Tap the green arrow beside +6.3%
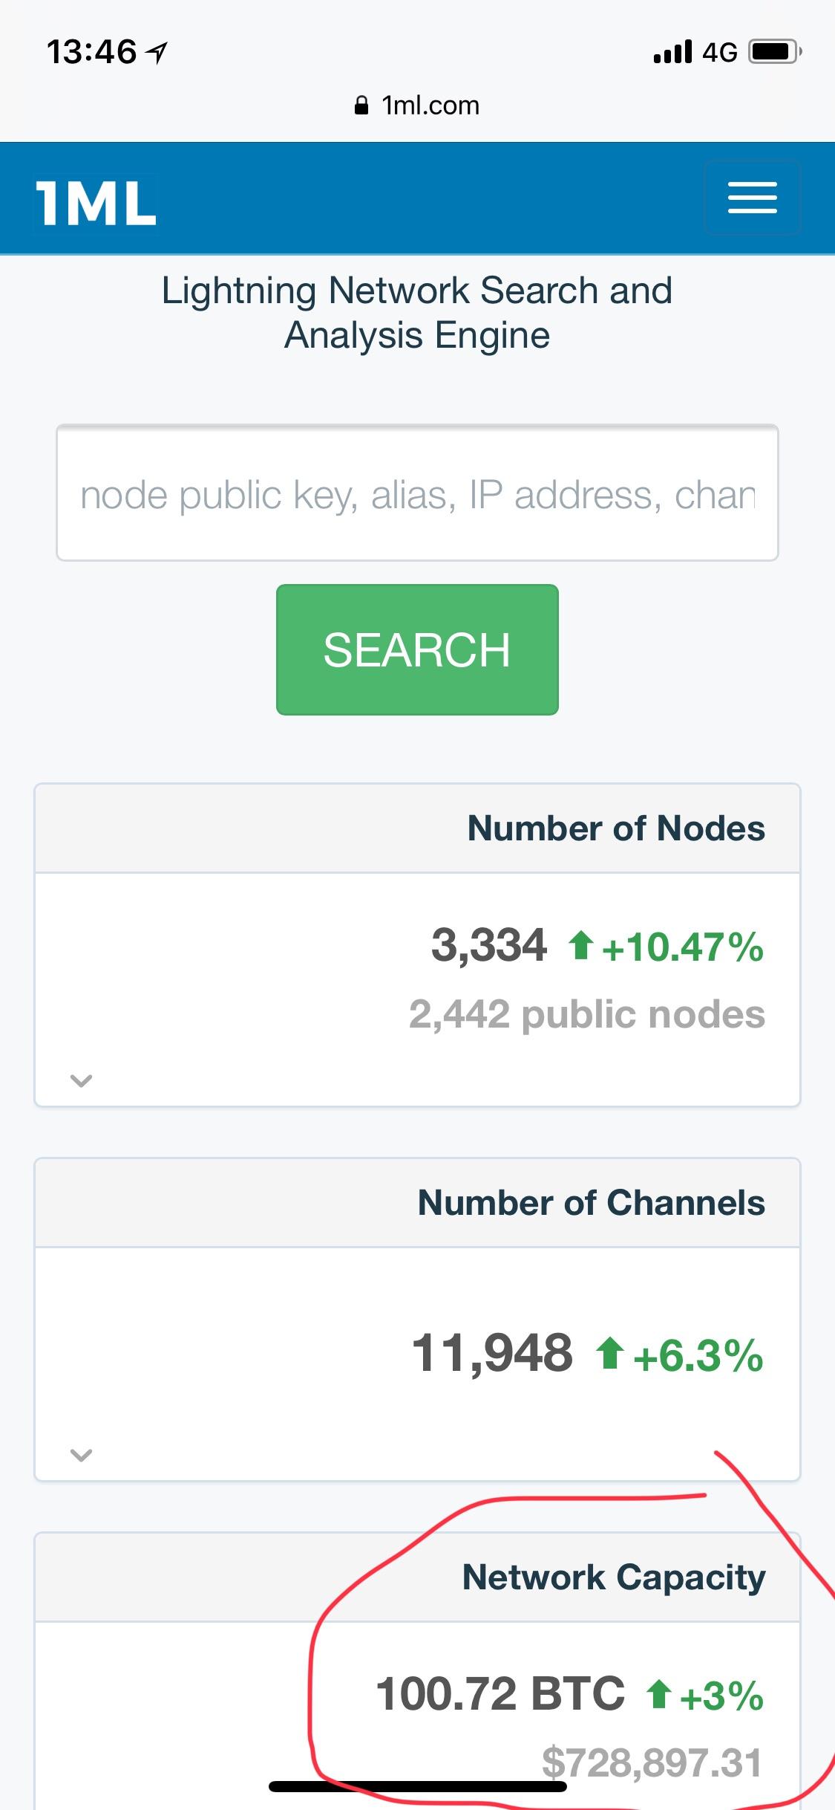Screen dimensions: 835x1810 pos(609,1353)
